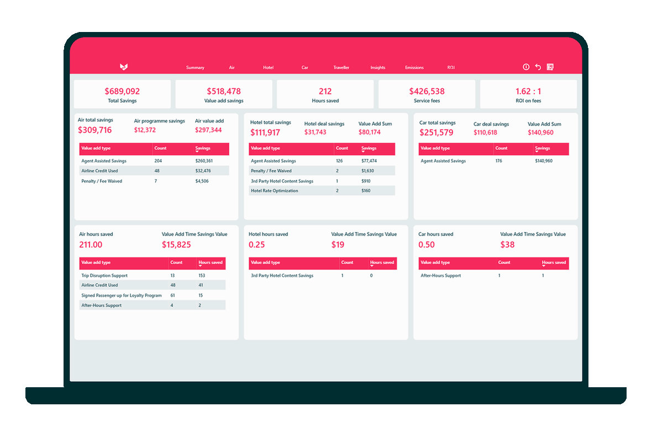Screen dimensions: 652x433
Task: Click Signed Passenger up for Loyalty Program row
Action: pyautogui.click(x=152, y=296)
